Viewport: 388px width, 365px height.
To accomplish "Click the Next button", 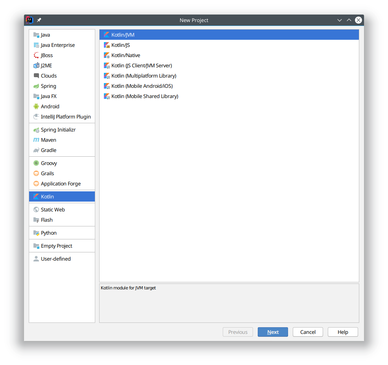I will [273, 332].
